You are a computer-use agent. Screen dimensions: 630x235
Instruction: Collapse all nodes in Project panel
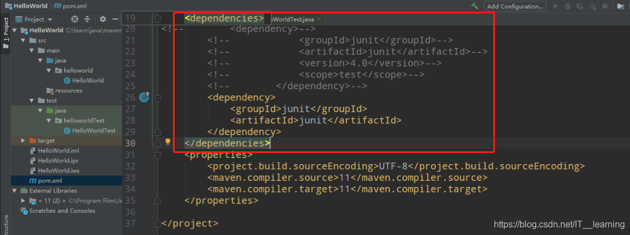(87, 19)
